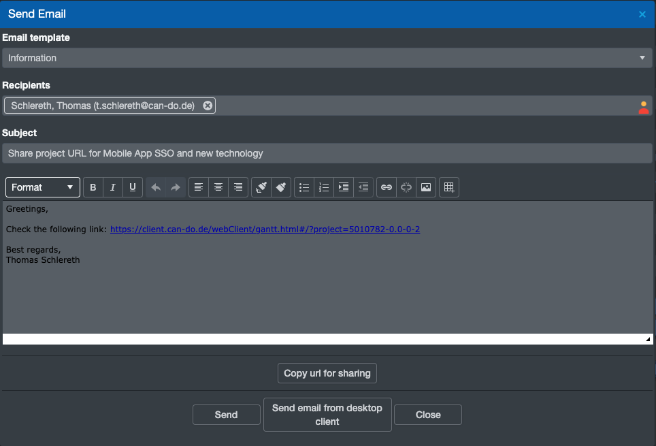Align text right
This screenshot has height=446, width=656.
[238, 187]
